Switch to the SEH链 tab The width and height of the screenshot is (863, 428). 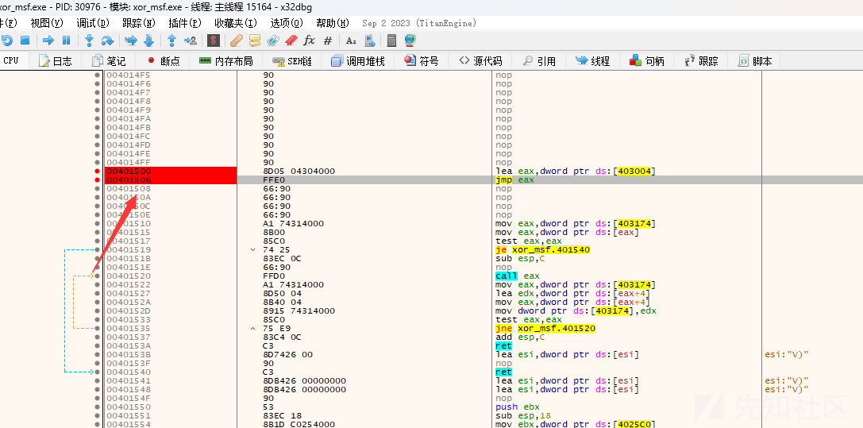point(292,61)
